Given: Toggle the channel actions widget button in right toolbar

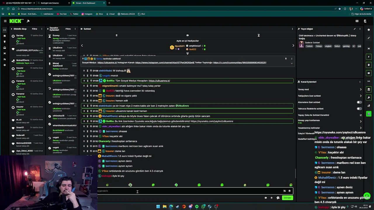Looking at the screenshot, I should pos(369,89).
